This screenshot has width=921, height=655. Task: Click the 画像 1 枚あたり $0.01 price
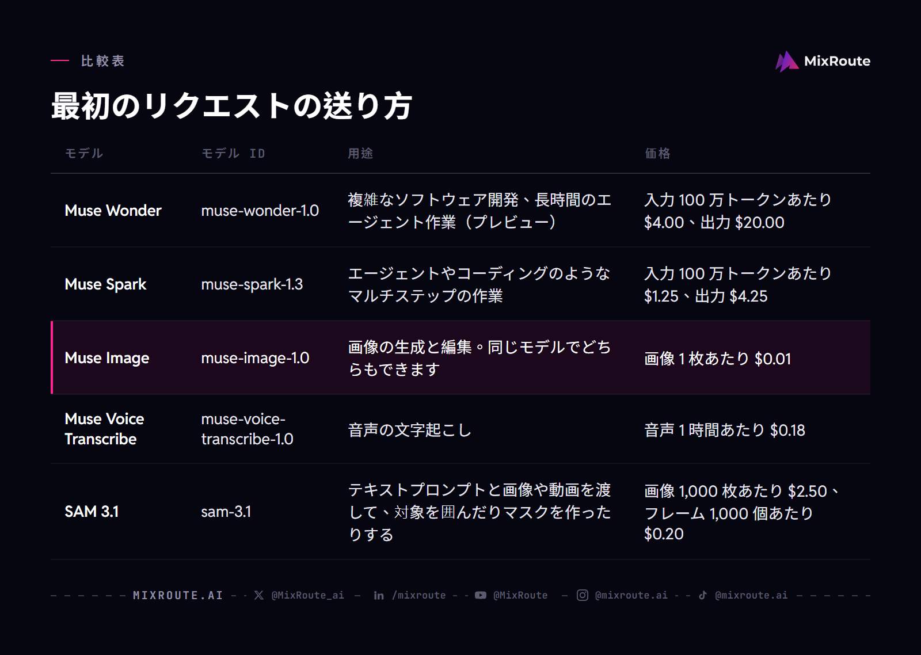[718, 359]
